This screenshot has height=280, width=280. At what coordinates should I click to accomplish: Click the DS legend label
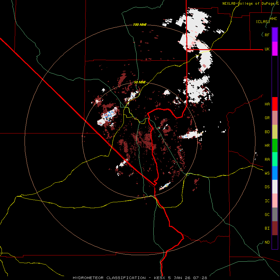[267, 187]
